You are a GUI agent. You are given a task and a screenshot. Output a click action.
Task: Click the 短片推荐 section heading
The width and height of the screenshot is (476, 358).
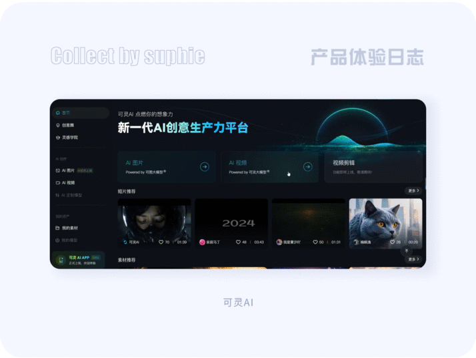tap(127, 191)
